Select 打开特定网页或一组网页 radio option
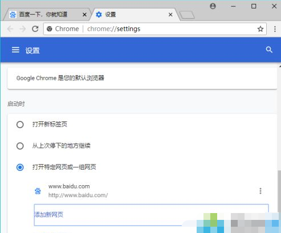Viewport: 281px width, 233px height. click(20, 167)
